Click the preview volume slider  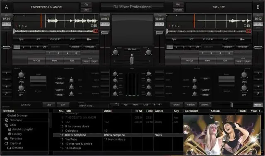point(231,105)
